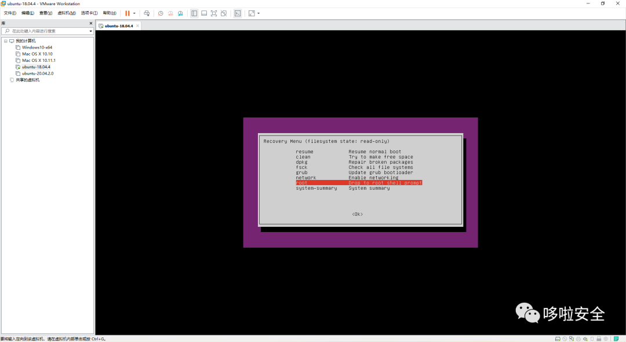Image resolution: width=626 pixels, height=342 pixels.
Task: Open the snapshot manager
Action: [180, 13]
